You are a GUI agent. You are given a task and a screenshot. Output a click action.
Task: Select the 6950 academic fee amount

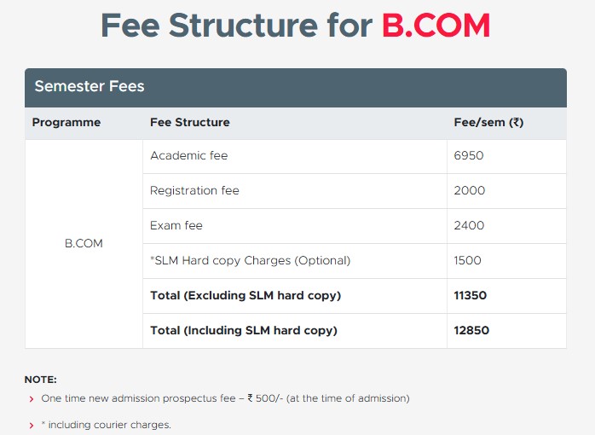469,155
